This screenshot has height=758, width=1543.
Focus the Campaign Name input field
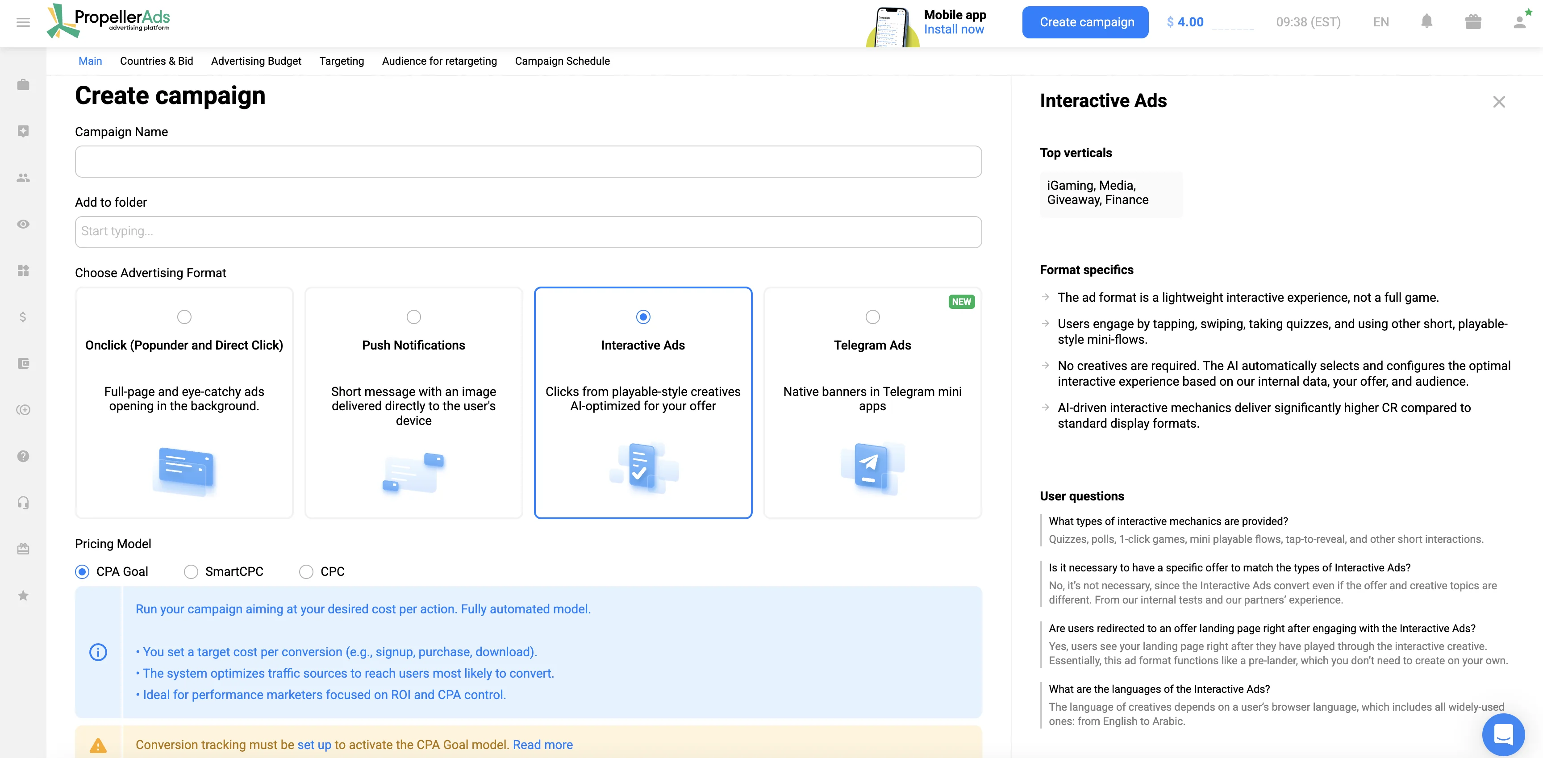[x=528, y=162]
